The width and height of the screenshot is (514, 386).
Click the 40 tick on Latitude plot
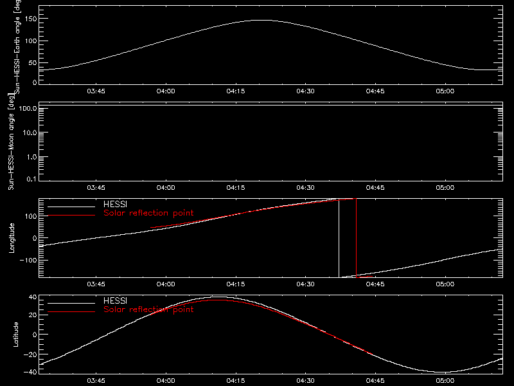pos(33,297)
